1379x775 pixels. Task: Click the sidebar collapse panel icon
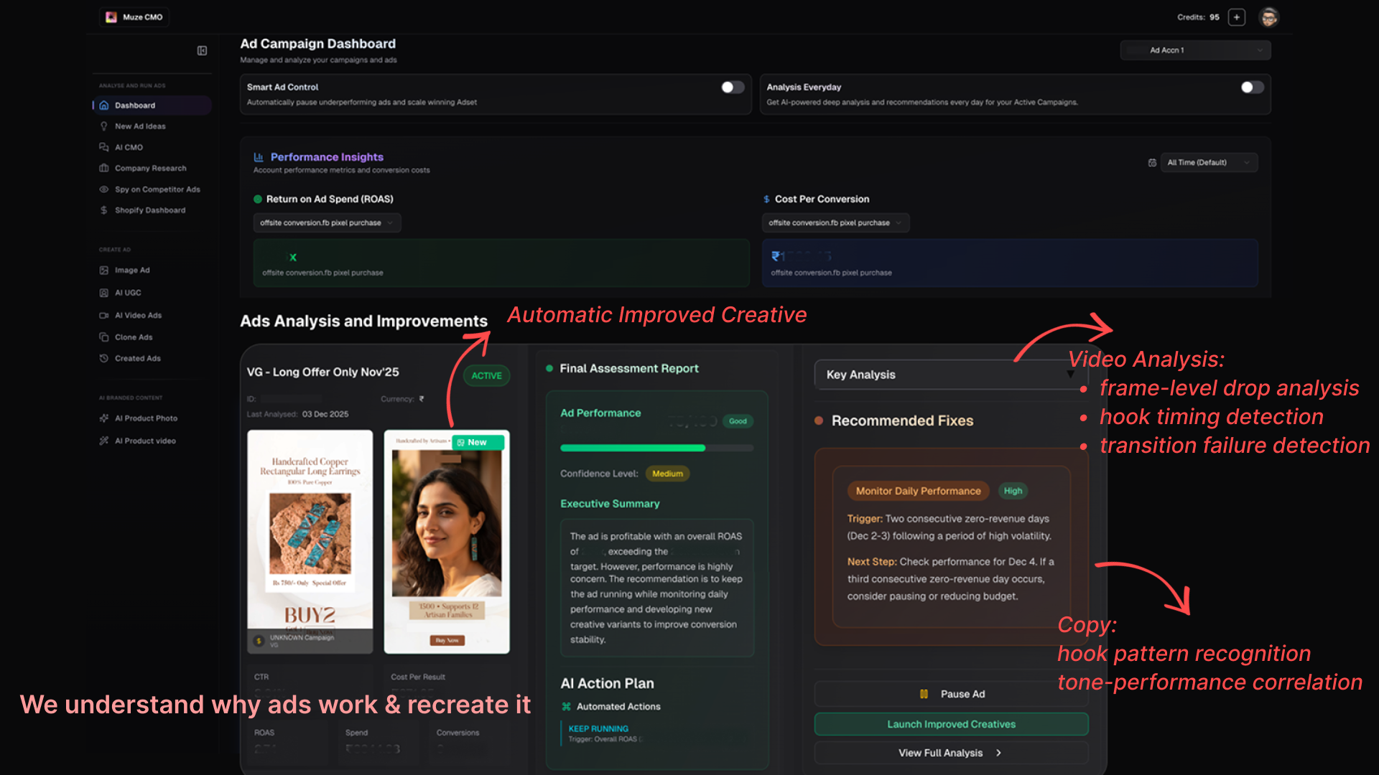click(x=202, y=51)
